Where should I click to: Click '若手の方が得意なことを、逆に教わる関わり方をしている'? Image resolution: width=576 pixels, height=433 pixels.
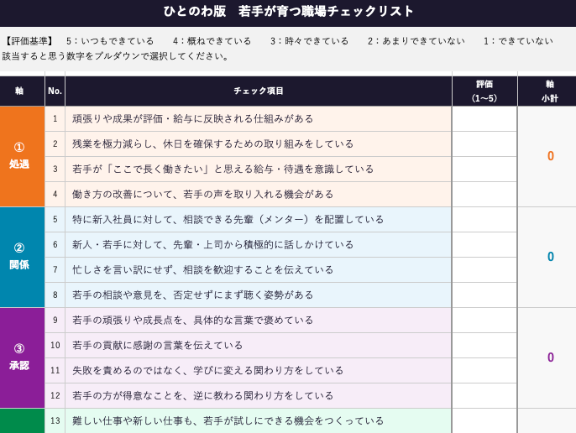pyautogui.click(x=203, y=395)
